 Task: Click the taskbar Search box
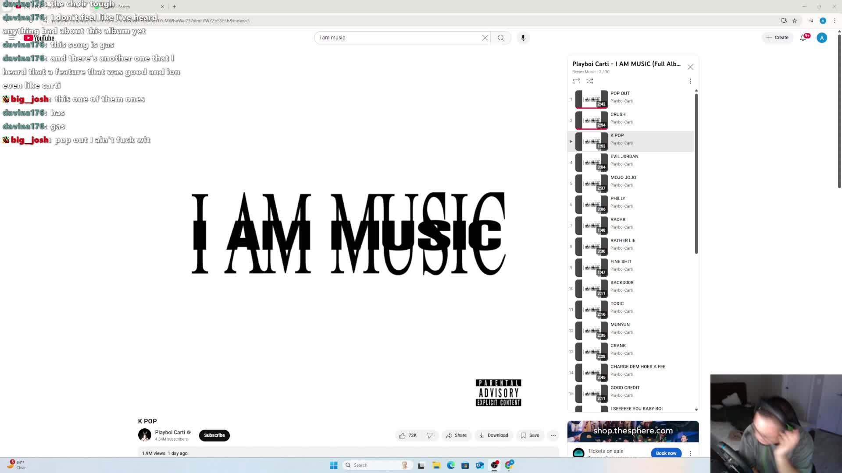point(377,465)
